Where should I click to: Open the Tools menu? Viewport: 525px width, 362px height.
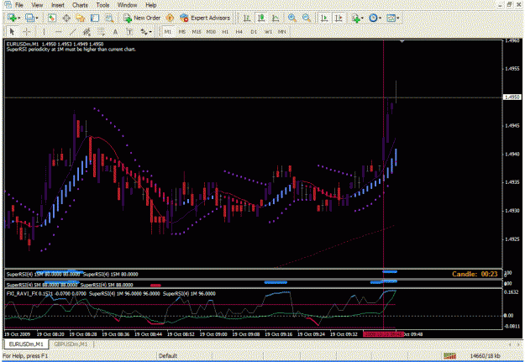point(102,5)
